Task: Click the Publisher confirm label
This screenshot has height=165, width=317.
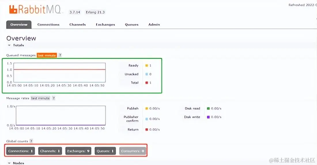Action: pyautogui.click(x=131, y=119)
